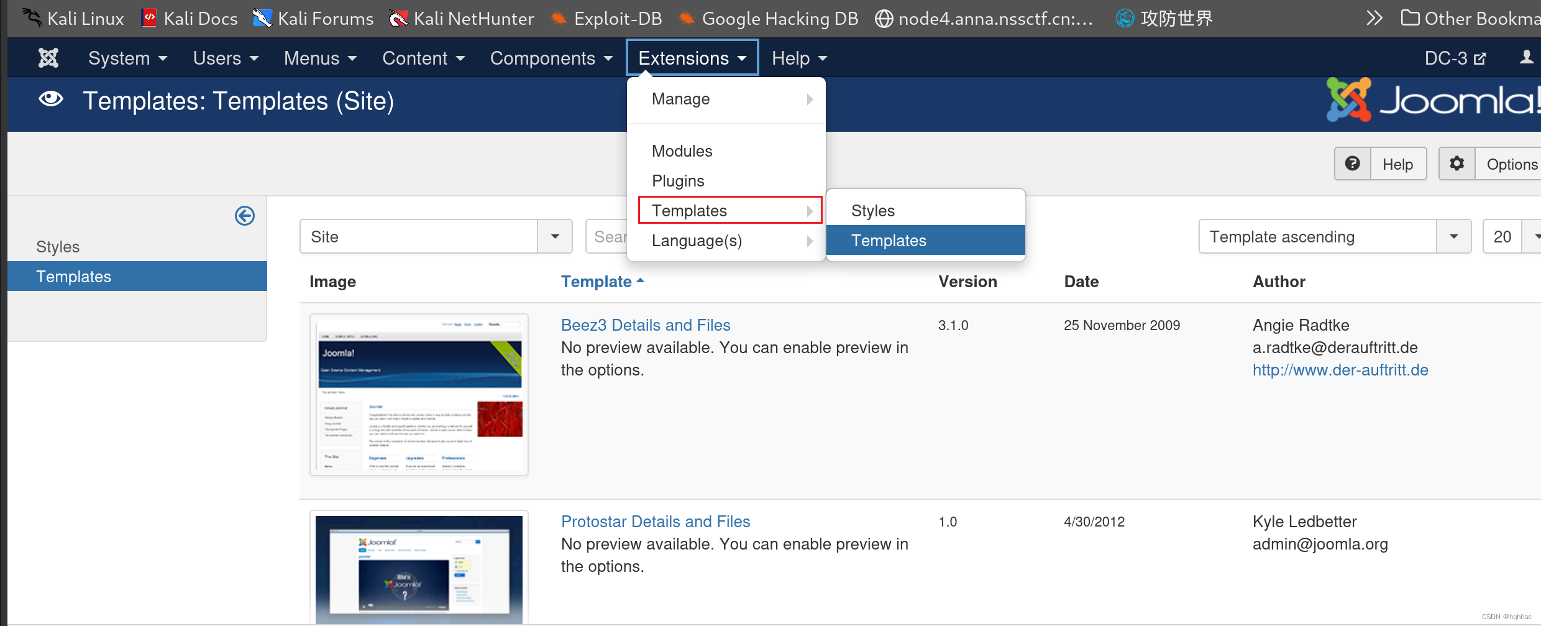Open the Kali NetHunter bookmark
The height and width of the screenshot is (626, 1541).
tap(461, 19)
